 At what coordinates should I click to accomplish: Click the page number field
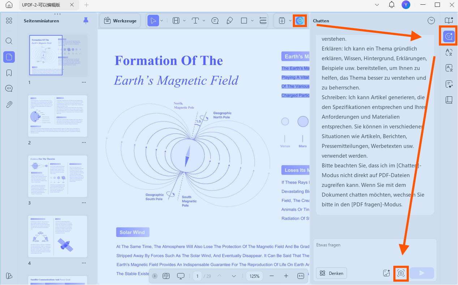click(197, 276)
